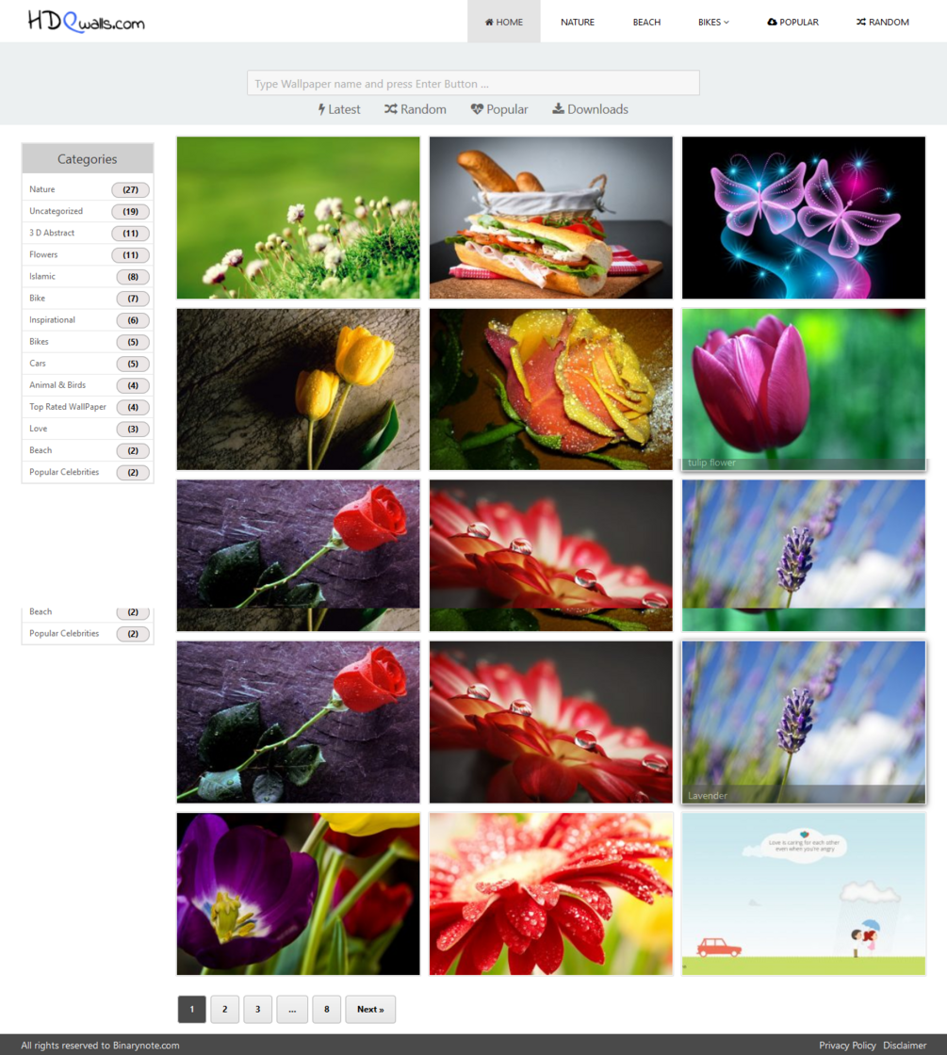Open the Lavender captioned wallpaper

click(x=804, y=722)
